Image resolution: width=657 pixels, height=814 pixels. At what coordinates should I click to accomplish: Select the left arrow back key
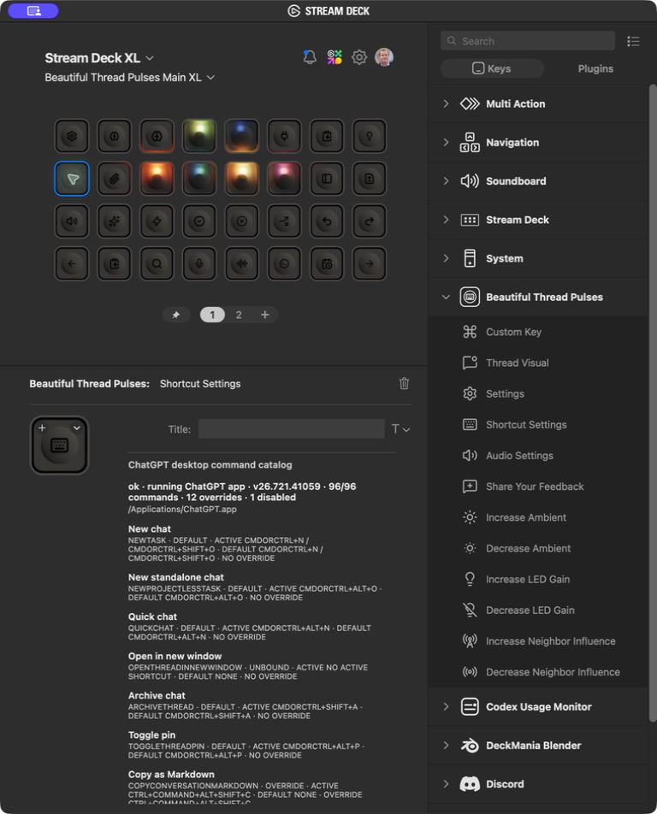click(72, 263)
